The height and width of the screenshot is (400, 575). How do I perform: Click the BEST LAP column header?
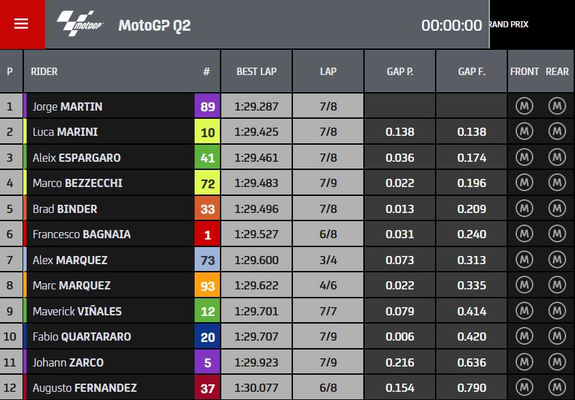tap(256, 71)
